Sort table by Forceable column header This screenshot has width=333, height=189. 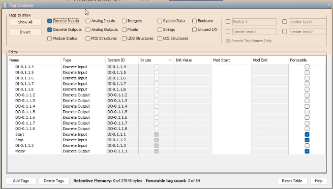point(307,60)
